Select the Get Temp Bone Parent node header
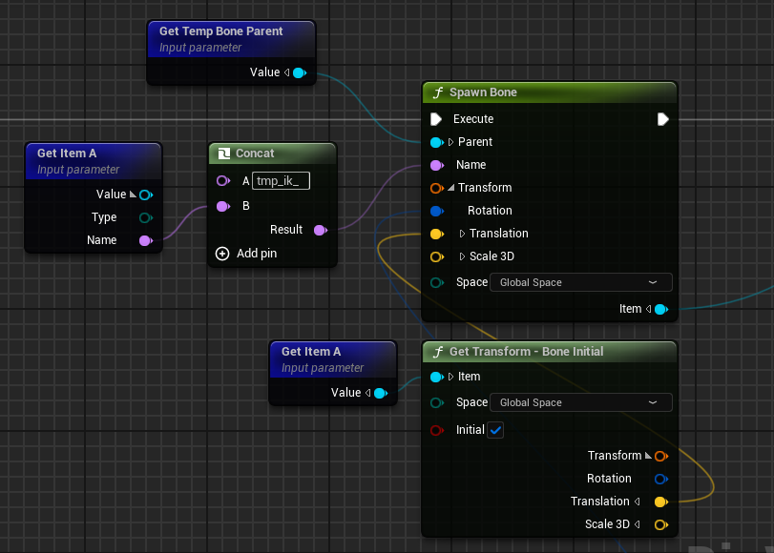The height and width of the screenshot is (553, 774). (x=231, y=39)
